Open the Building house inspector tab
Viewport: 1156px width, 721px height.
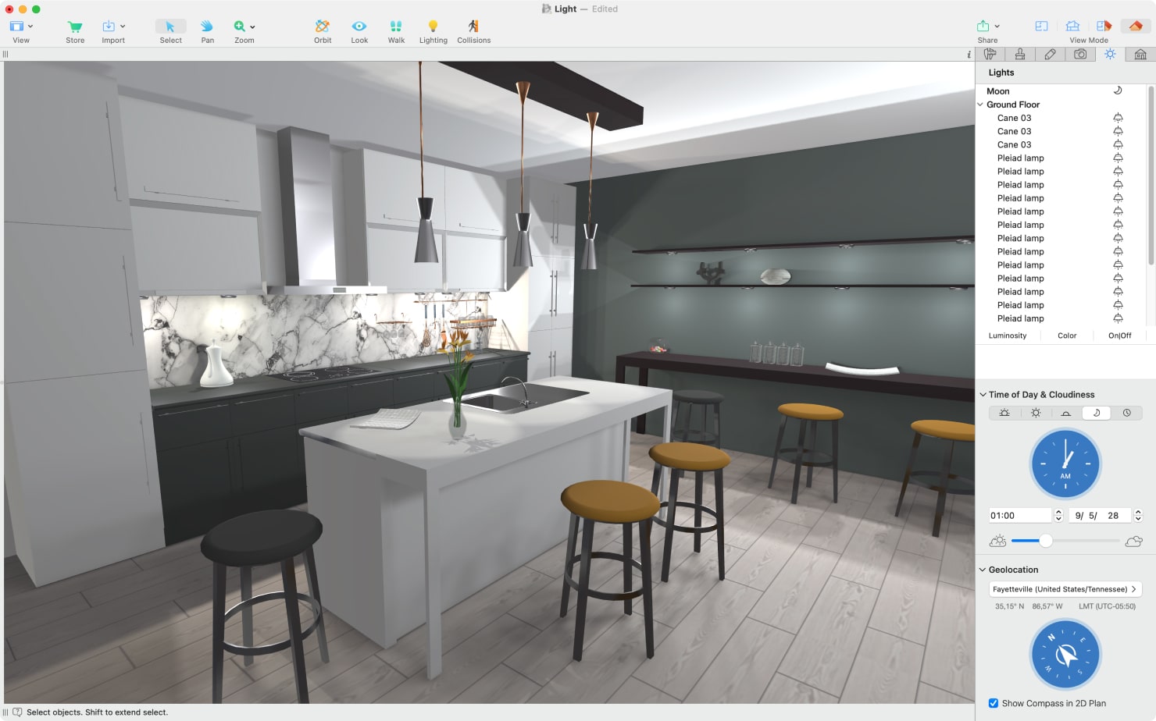[x=1140, y=55]
